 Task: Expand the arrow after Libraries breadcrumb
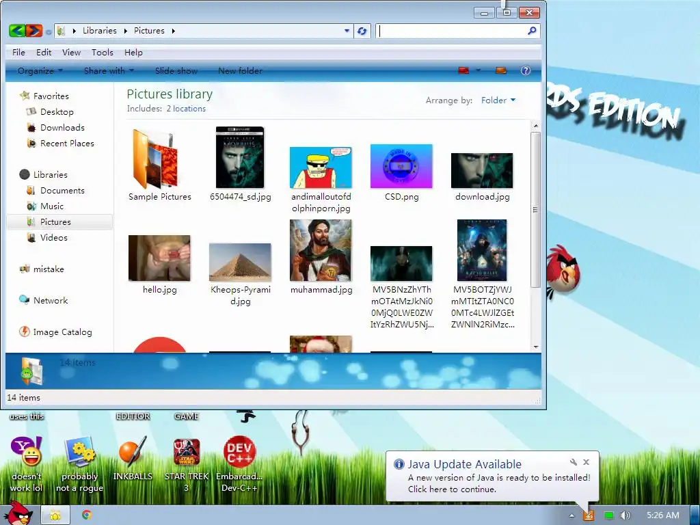(125, 31)
